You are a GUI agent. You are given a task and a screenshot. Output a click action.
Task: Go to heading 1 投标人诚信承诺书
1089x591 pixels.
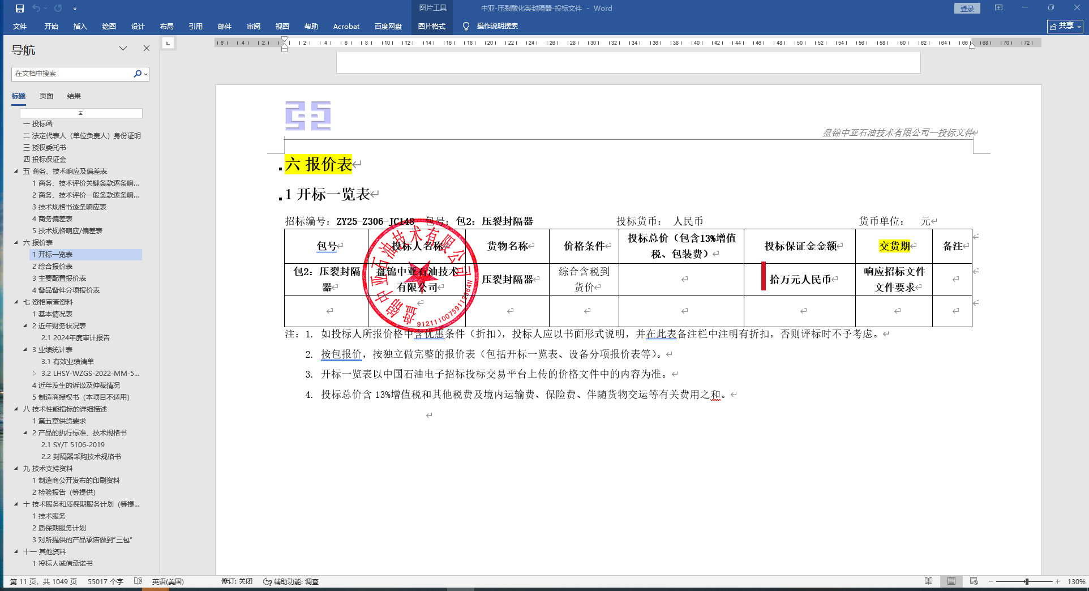pyautogui.click(x=62, y=563)
